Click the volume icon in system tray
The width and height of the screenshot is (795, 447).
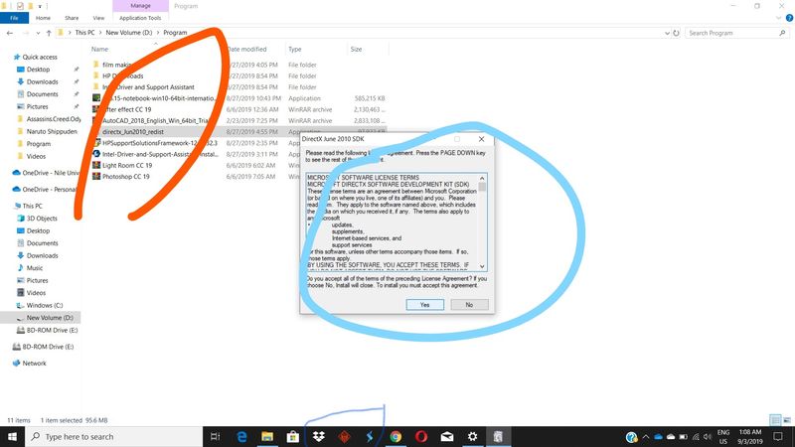(x=708, y=436)
